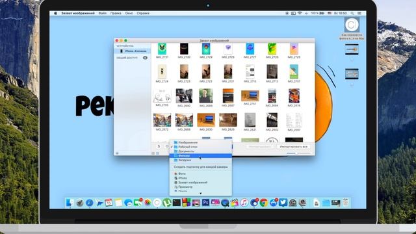The width and height of the screenshot is (416, 234).
Task: Open top desktop file with circle C icon
Action: [x=352, y=25]
